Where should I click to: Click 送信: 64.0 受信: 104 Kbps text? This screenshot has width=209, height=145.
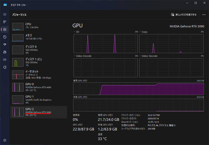(x=38, y=78)
